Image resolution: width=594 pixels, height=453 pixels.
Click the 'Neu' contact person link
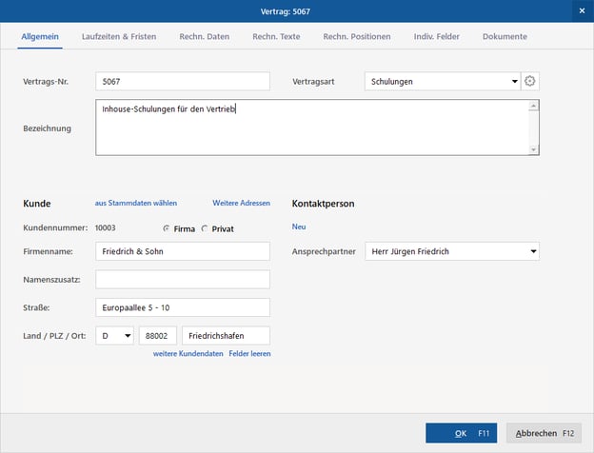tap(299, 227)
